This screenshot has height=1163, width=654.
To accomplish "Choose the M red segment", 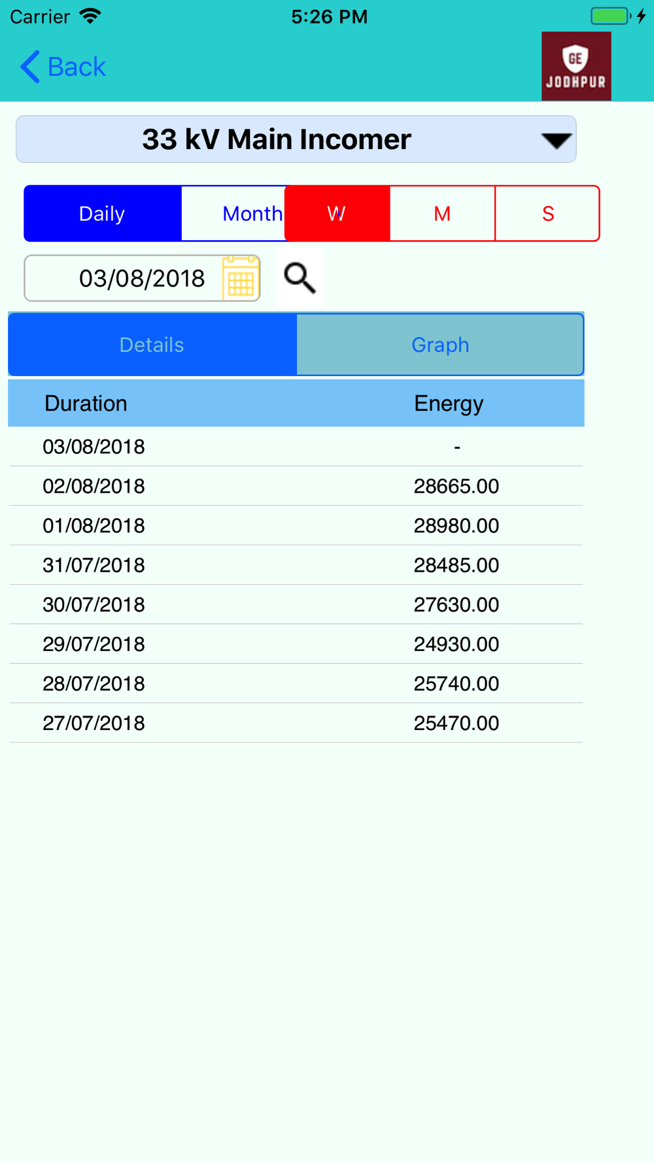I will (x=443, y=213).
